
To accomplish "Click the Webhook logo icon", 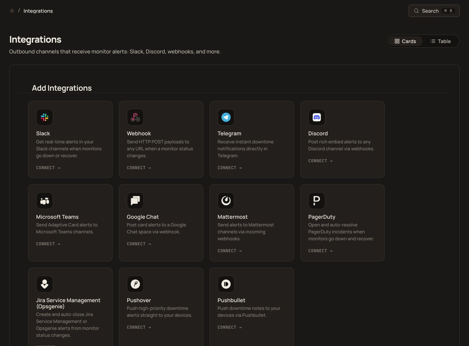I will pyautogui.click(x=135, y=117).
